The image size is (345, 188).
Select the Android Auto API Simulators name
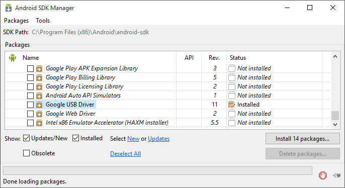(x=83, y=96)
